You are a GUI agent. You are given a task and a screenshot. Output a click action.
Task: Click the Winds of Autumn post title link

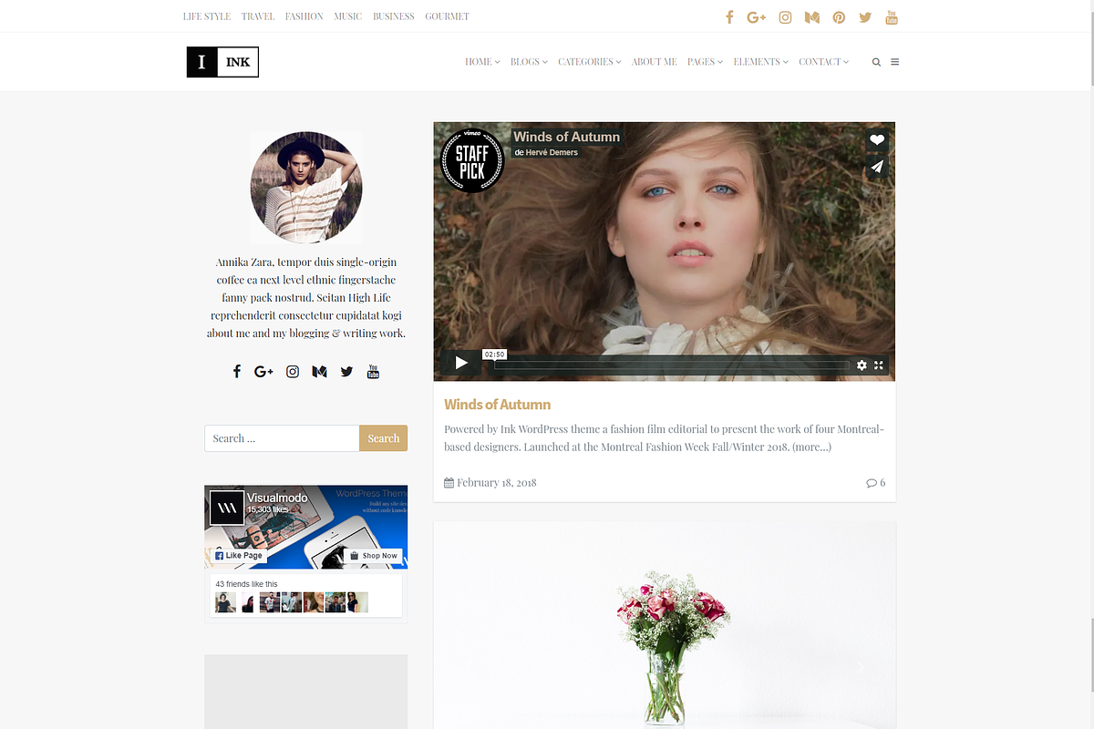tap(497, 404)
